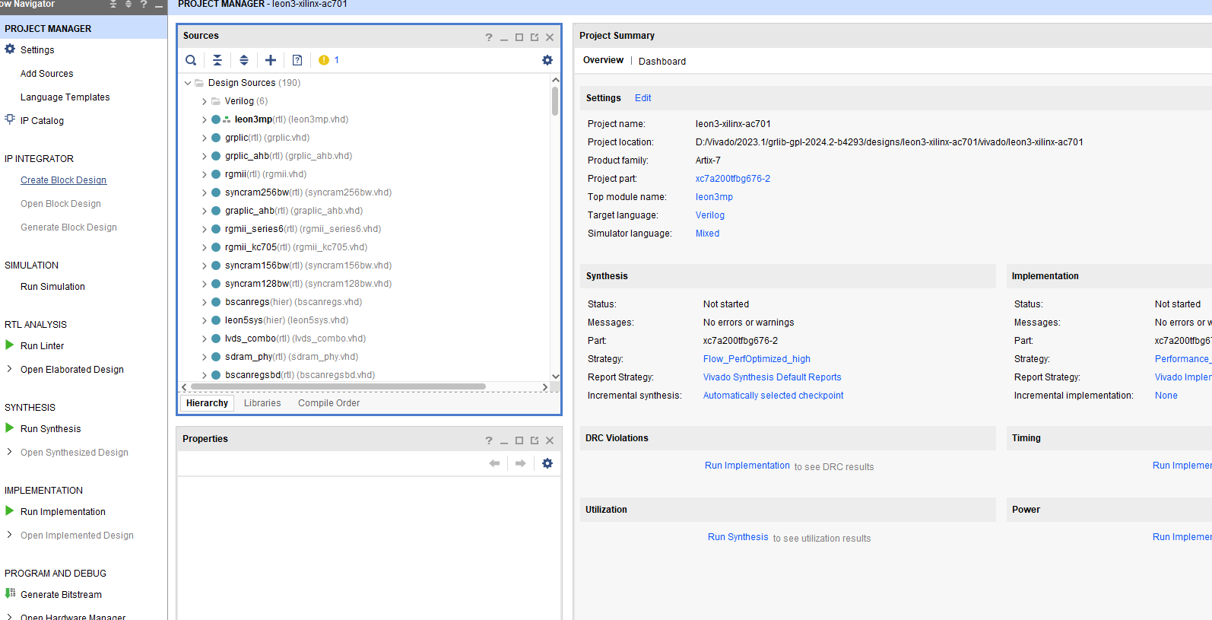
Task: Expand the rgmii_kc705 source node
Action: pos(204,247)
